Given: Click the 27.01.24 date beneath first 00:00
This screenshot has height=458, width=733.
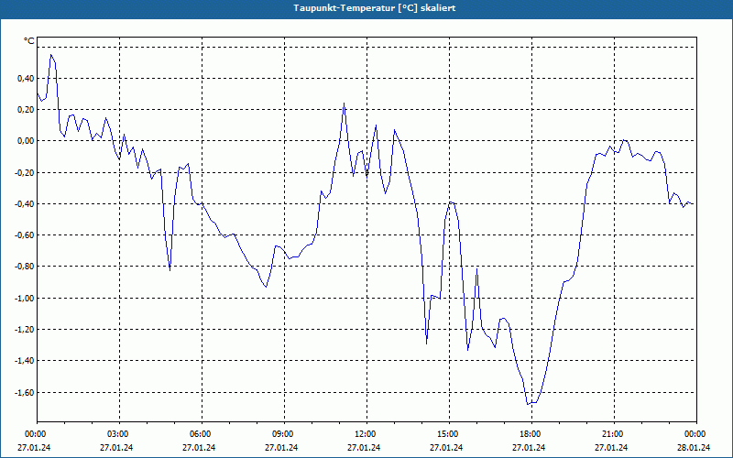Looking at the screenshot, I should 34,448.
